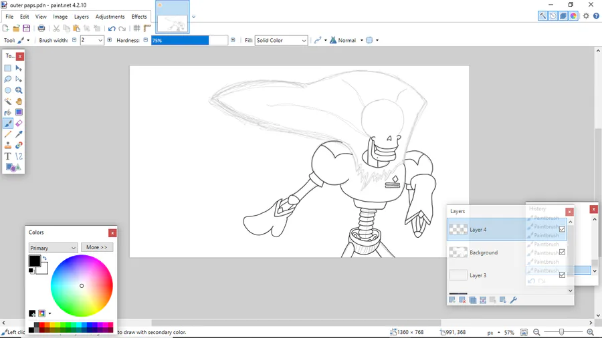This screenshot has height=338, width=602.
Task: Select the Magic Wand tool
Action: pos(8,102)
